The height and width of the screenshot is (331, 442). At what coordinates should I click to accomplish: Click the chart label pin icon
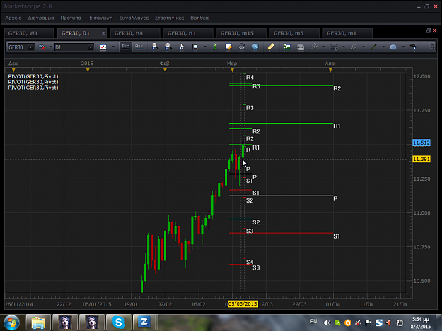pos(228,47)
